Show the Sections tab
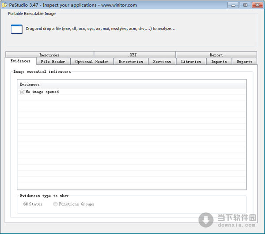 click(x=162, y=62)
